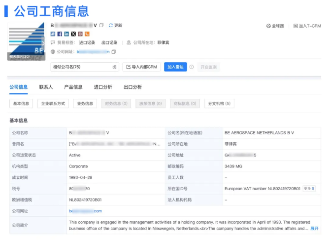Expand the company description with 展开
331x240 pixels.
click(314, 229)
